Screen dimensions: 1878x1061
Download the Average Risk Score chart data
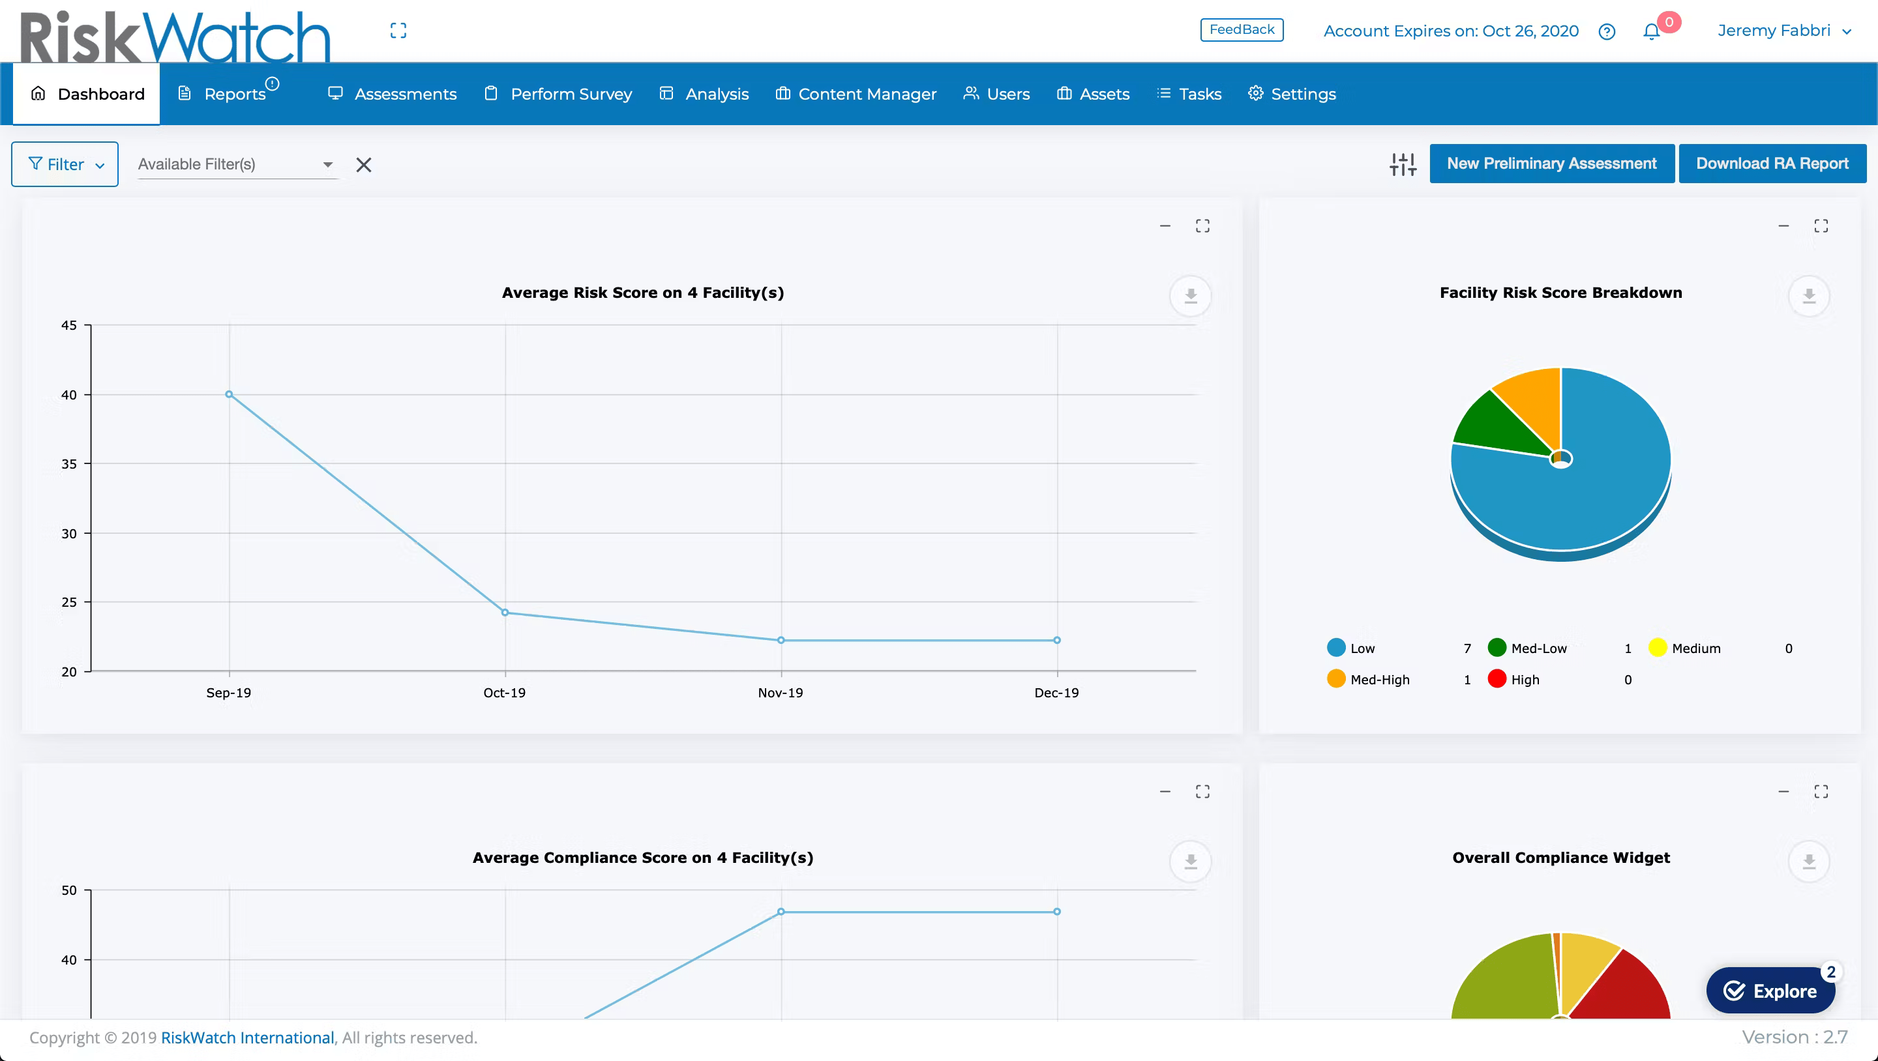1191,296
